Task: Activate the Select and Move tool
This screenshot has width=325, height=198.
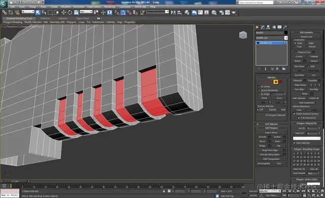Action: coord(63,12)
